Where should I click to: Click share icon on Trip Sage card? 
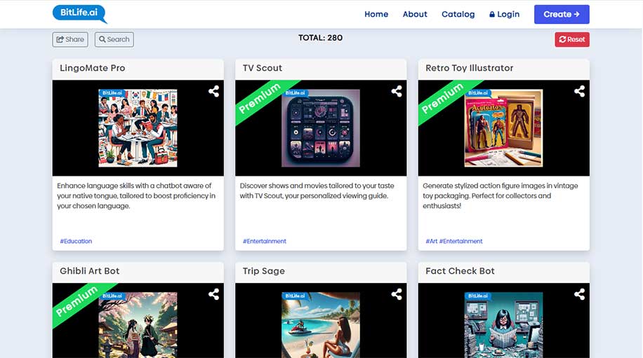click(x=396, y=294)
